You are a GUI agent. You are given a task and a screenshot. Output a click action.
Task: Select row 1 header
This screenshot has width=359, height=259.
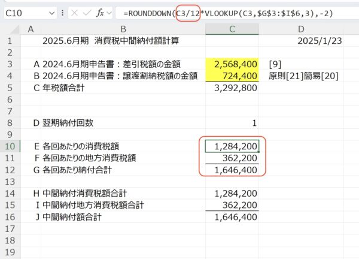10,41
